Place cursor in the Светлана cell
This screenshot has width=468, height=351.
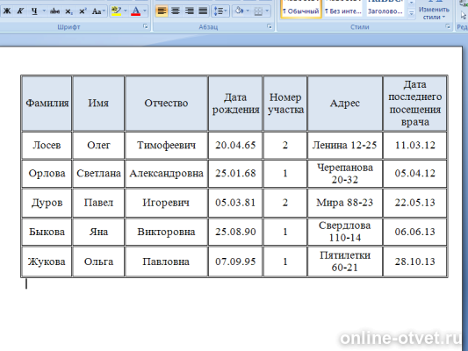(x=98, y=173)
